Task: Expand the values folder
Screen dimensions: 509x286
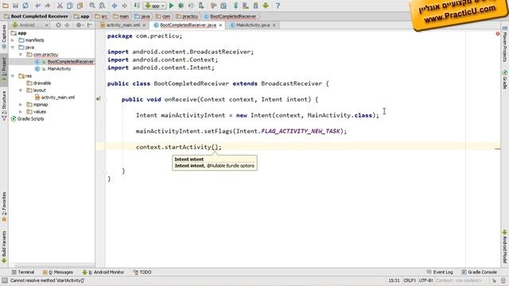Action: tap(21, 111)
